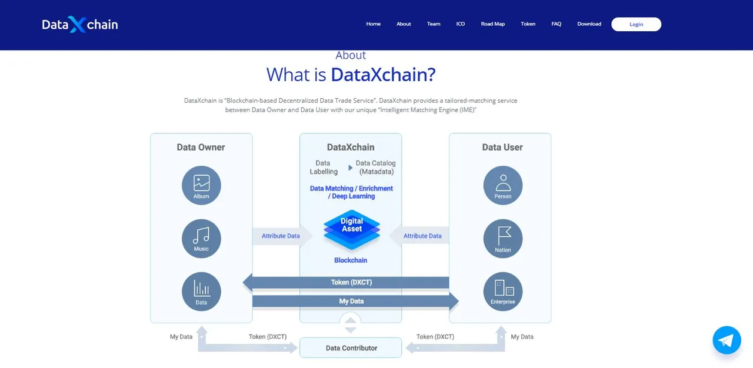Screen dimensions: 753x368
Task: Click the Music note icon
Action: pos(201,239)
